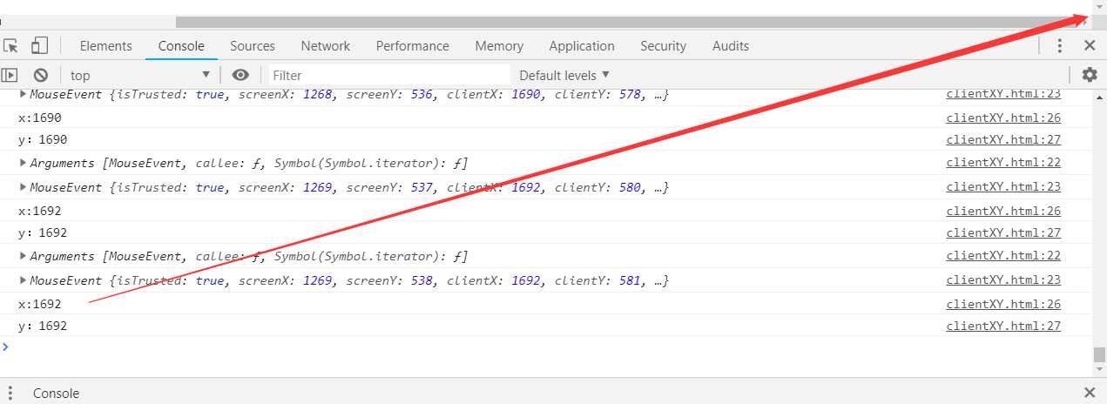Select the drawer Console tab
1107x404 pixels.
(56, 393)
